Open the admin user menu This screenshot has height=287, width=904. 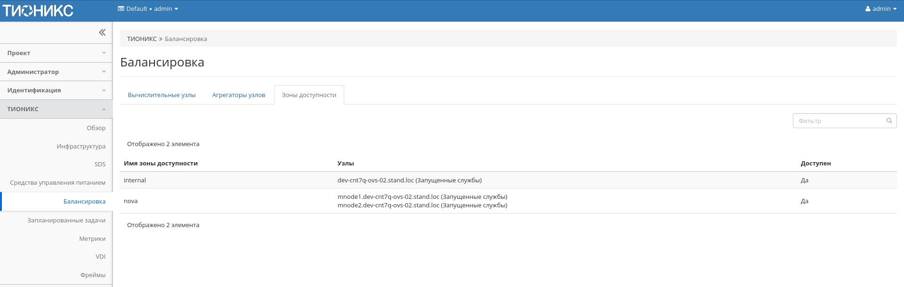880,9
